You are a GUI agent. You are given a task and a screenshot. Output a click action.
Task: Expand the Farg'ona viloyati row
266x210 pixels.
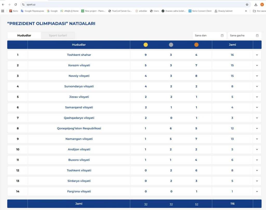pos(257,191)
